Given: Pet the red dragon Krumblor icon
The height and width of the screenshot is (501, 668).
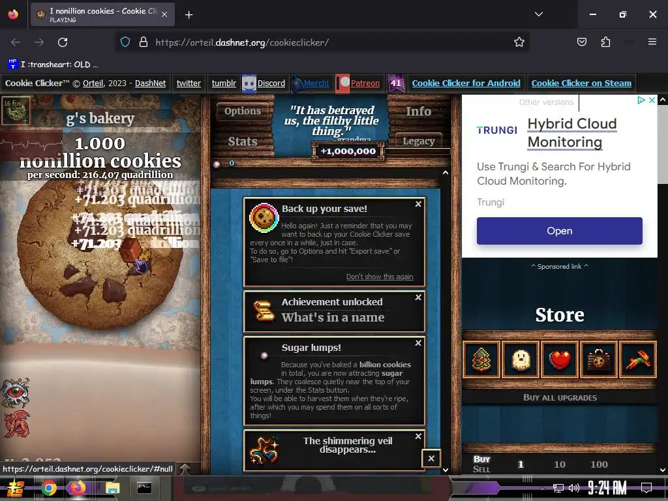Looking at the screenshot, I should click(x=16, y=424).
